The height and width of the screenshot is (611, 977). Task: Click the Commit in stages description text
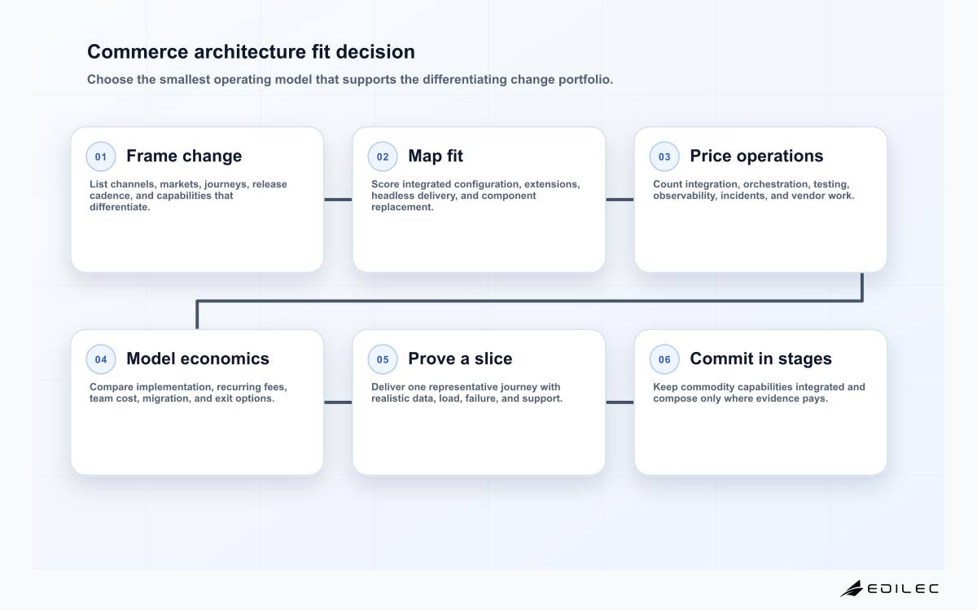[x=759, y=393]
